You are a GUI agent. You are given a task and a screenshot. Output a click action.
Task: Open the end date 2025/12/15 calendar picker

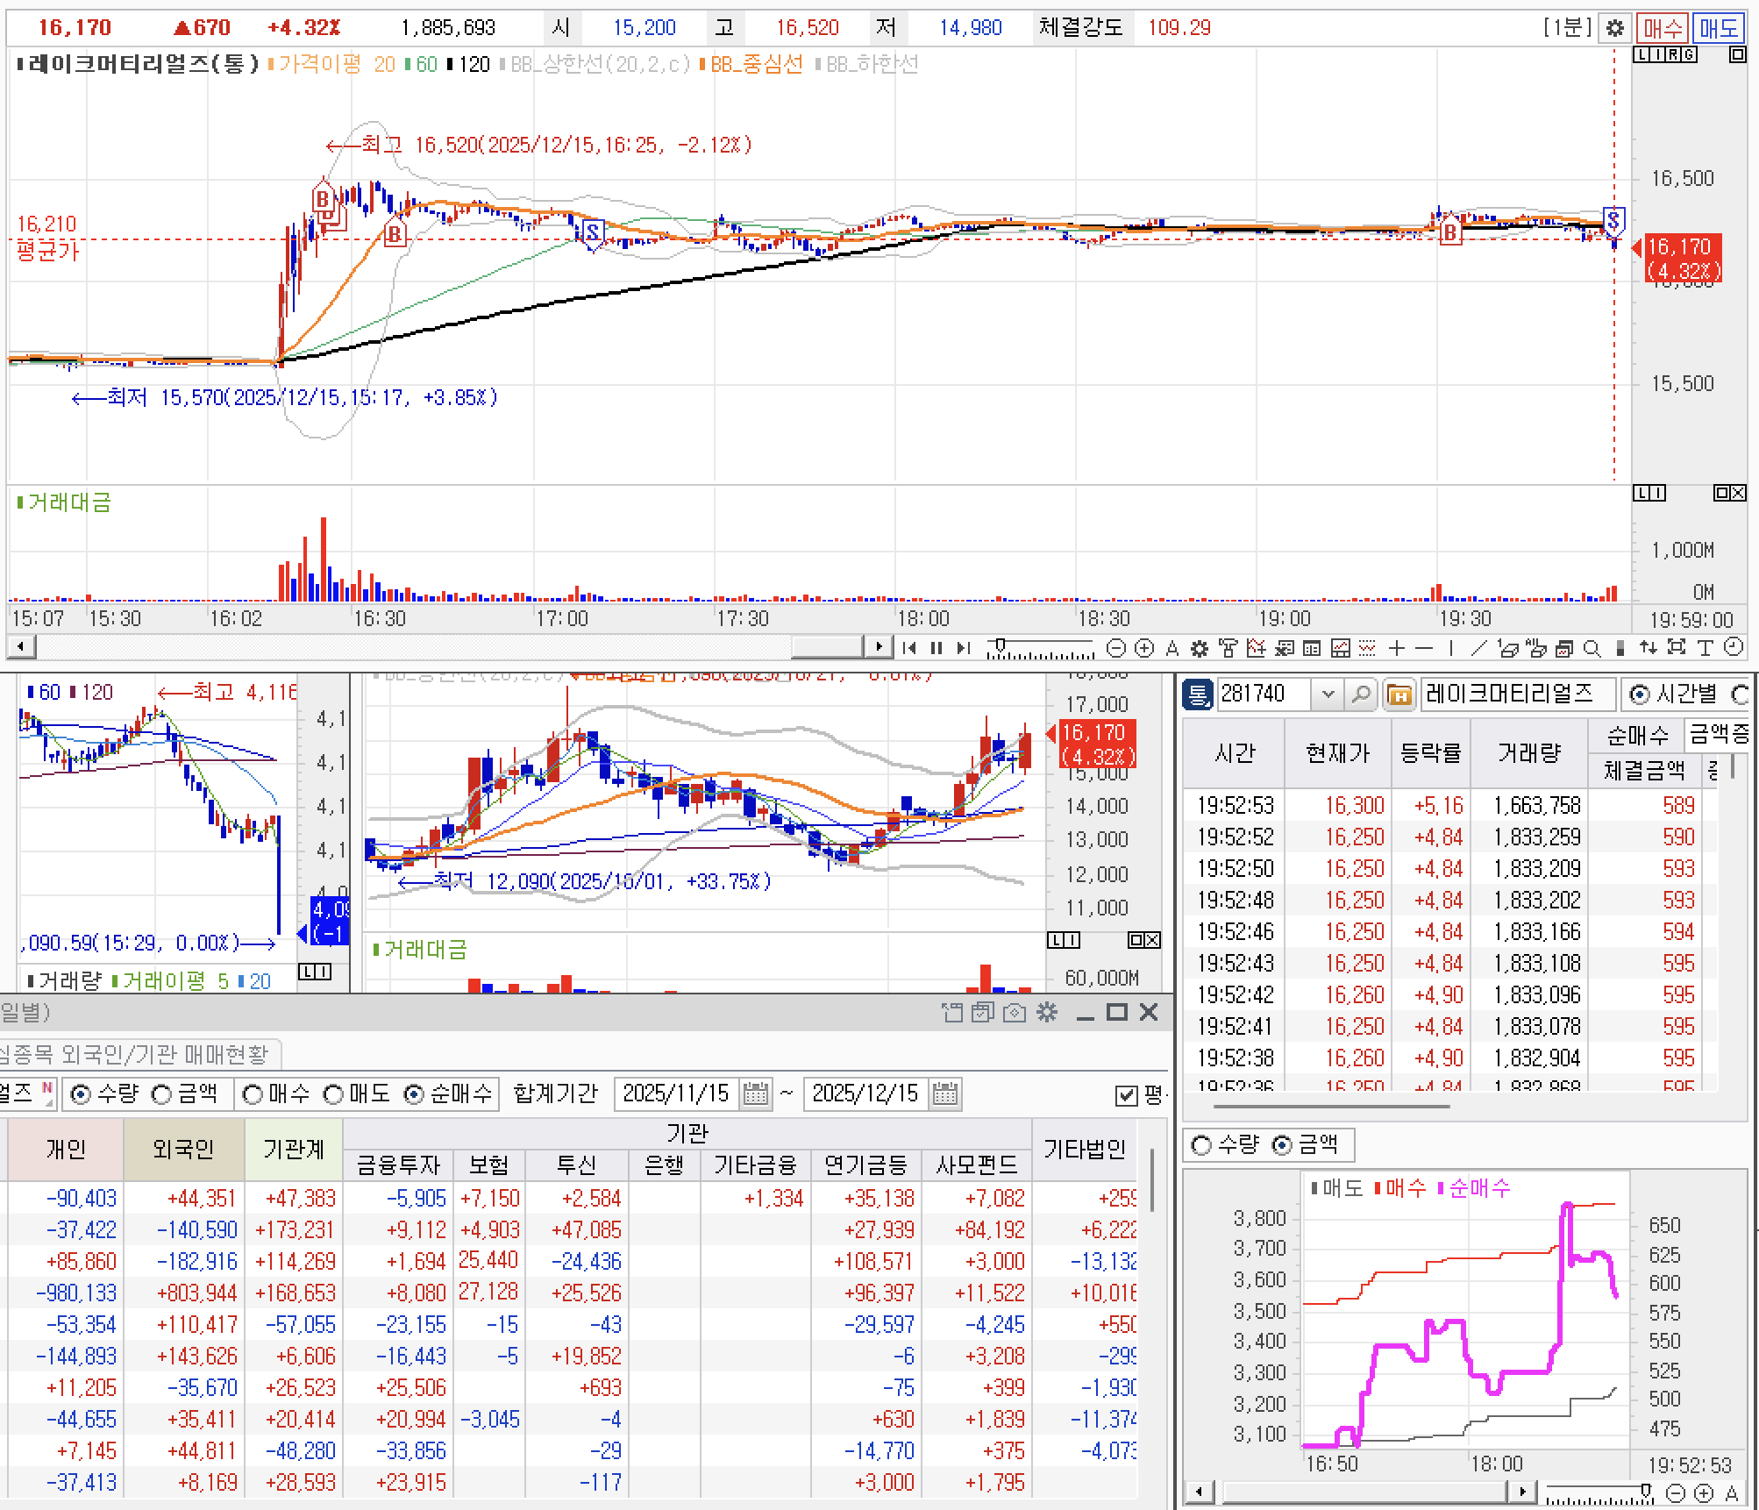[944, 1094]
